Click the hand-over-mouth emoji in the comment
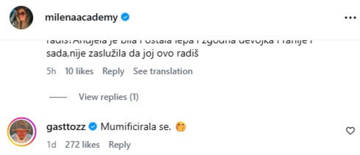360x155 pixels. pos(181,127)
